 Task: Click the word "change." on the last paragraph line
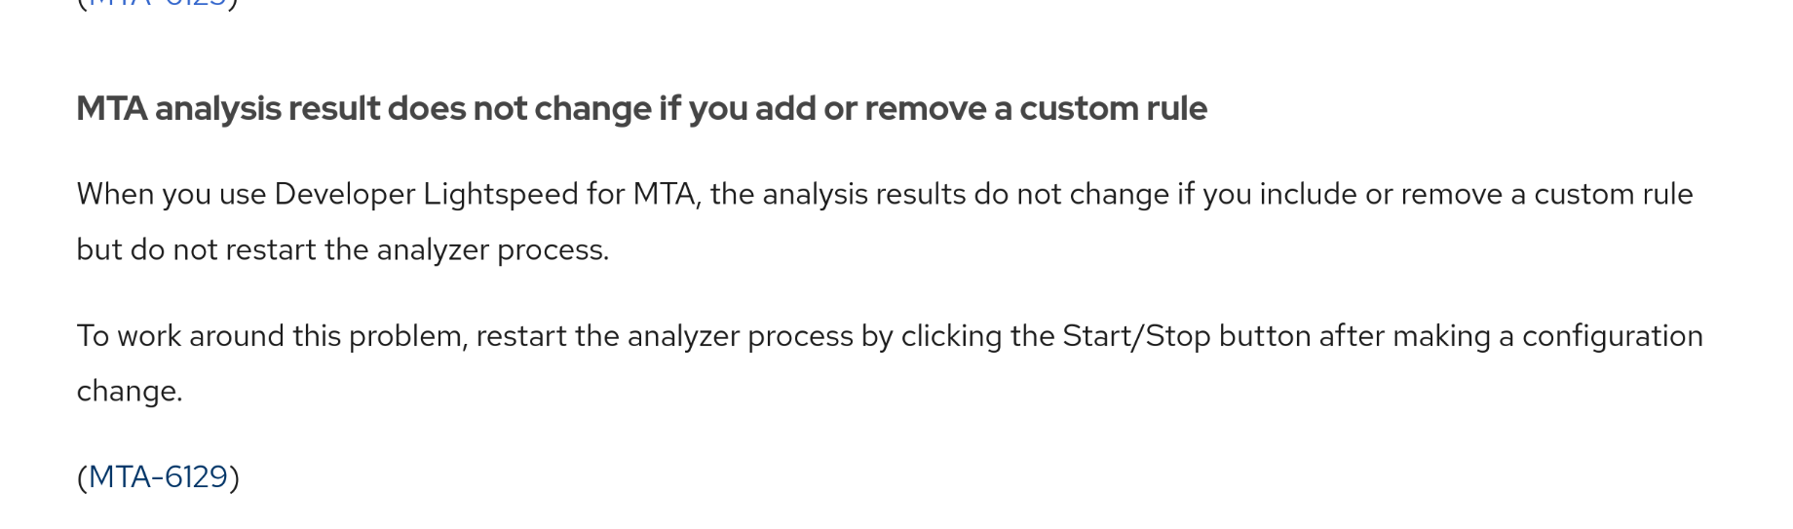click(130, 391)
